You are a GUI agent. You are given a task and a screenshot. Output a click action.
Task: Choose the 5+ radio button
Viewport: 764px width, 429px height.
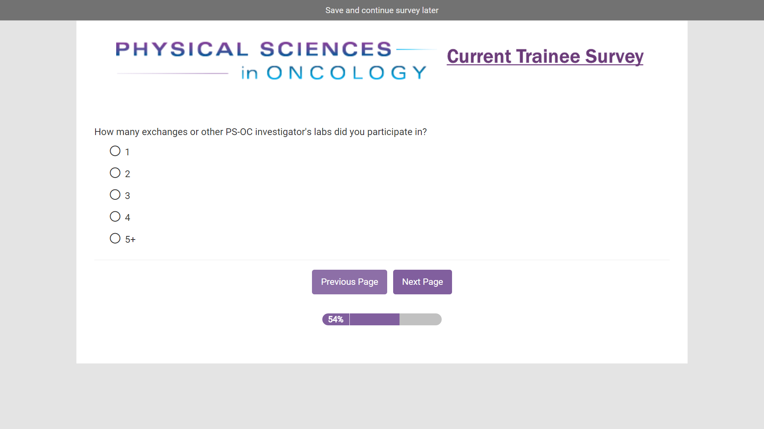click(115, 238)
